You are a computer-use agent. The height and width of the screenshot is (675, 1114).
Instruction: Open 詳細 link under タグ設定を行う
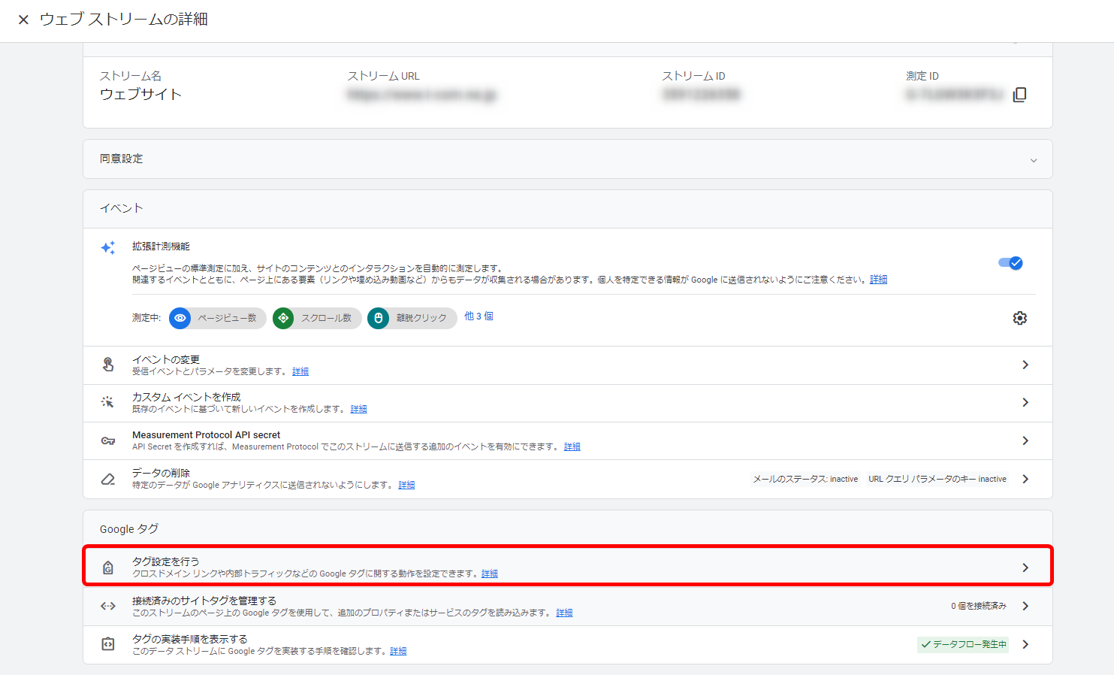tap(490, 574)
